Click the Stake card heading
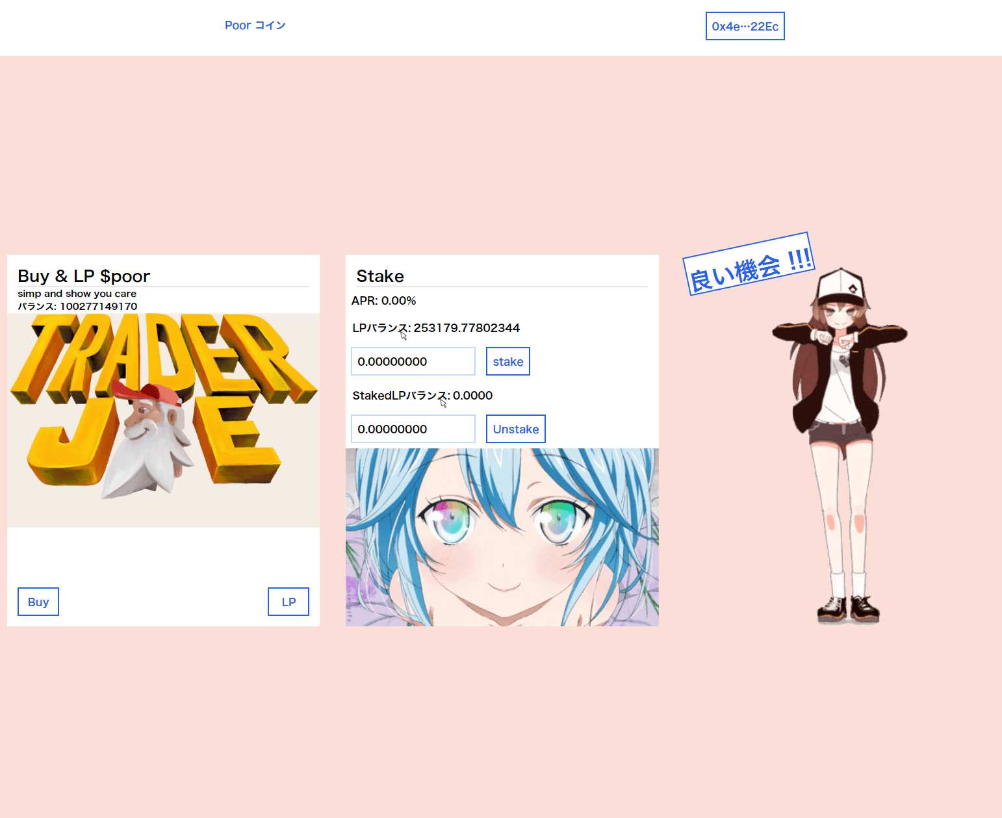 click(x=380, y=276)
